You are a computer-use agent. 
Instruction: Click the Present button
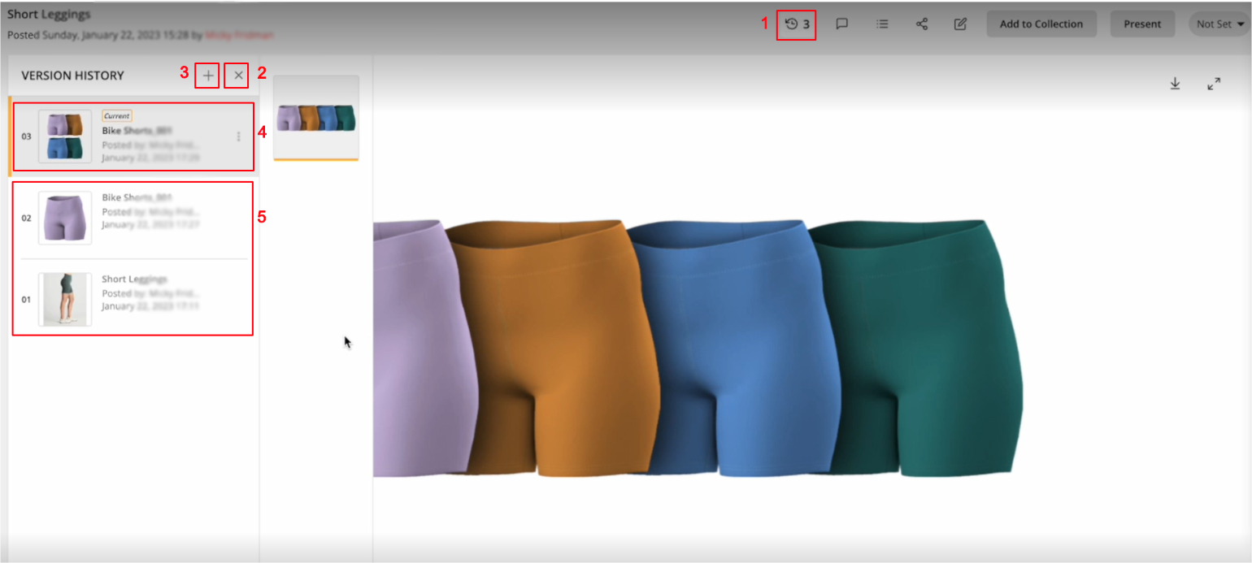click(x=1142, y=24)
